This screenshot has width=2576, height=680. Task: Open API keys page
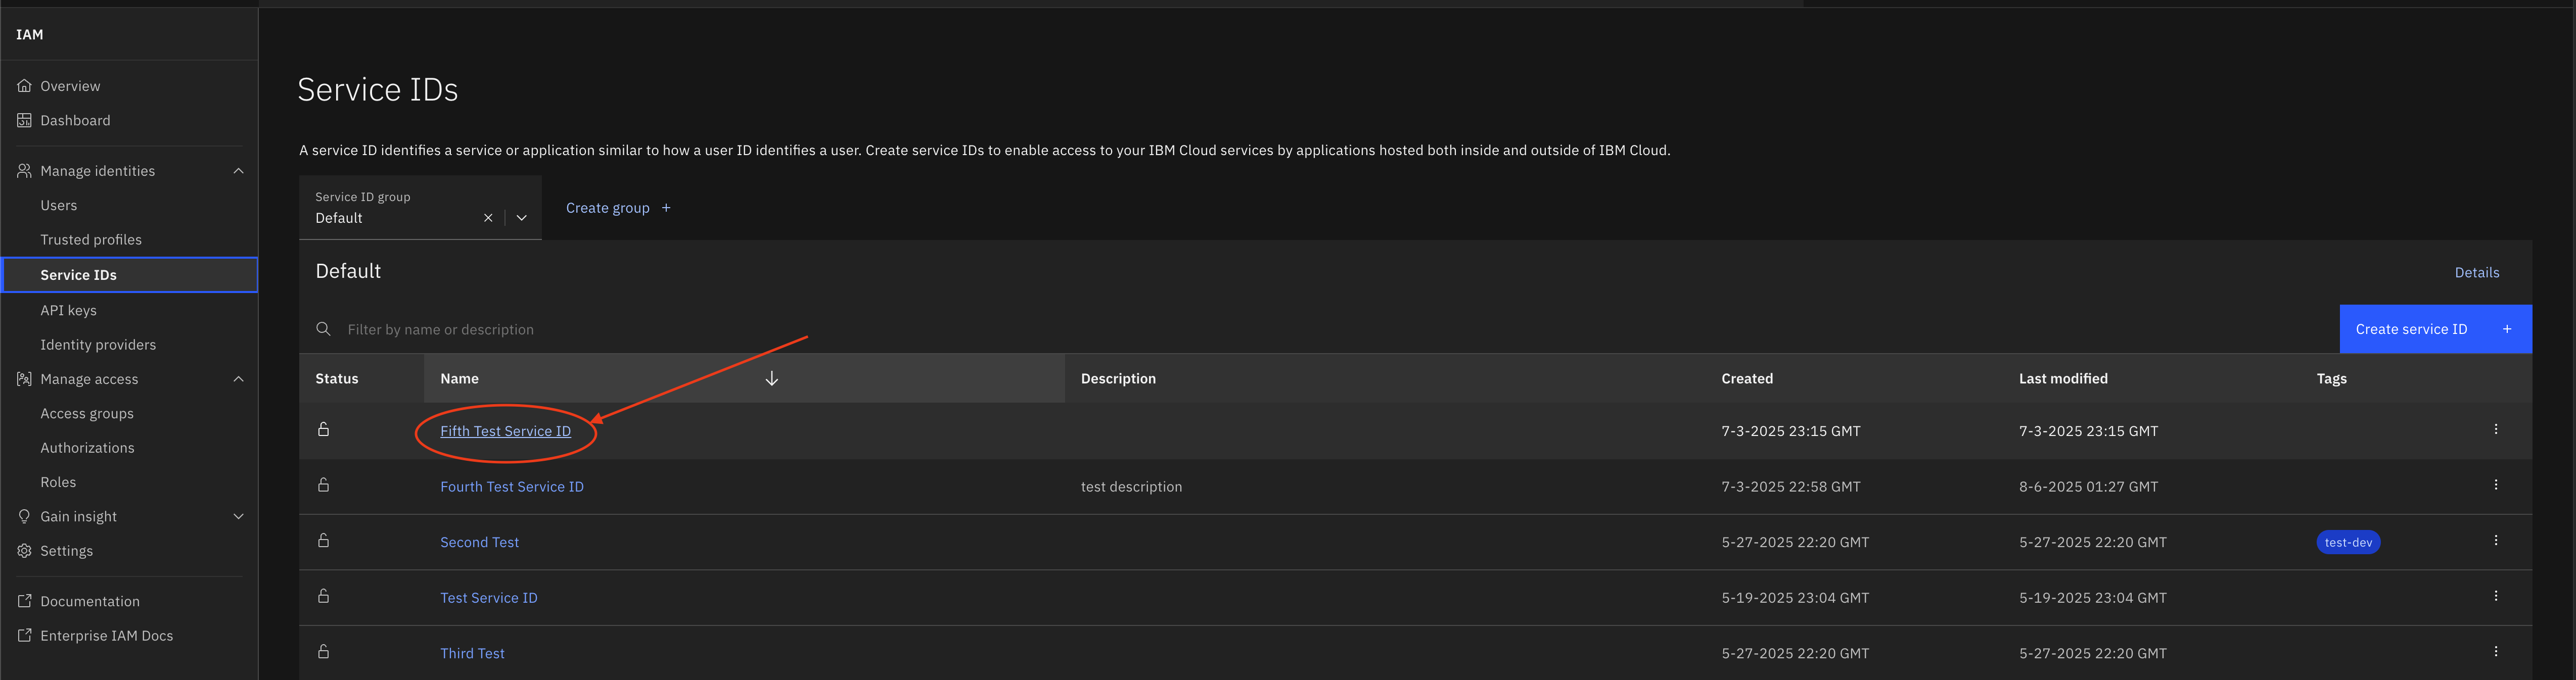point(69,310)
